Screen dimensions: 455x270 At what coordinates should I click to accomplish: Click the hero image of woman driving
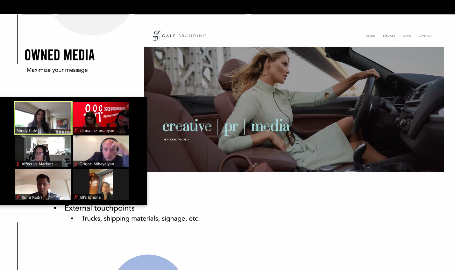(x=294, y=109)
